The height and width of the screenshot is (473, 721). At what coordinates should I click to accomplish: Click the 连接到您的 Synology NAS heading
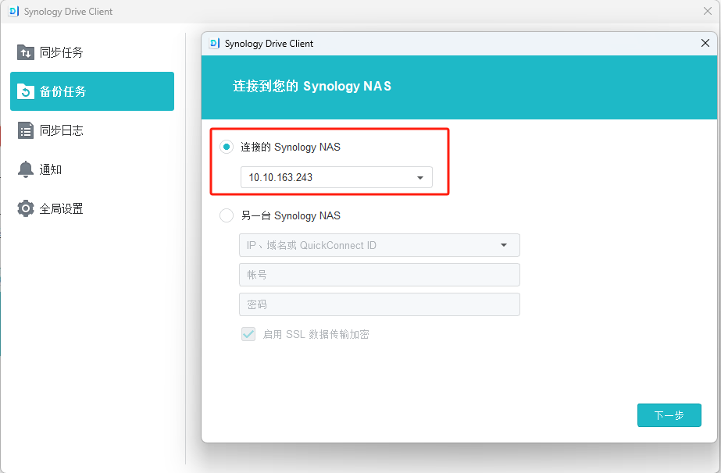(x=312, y=87)
